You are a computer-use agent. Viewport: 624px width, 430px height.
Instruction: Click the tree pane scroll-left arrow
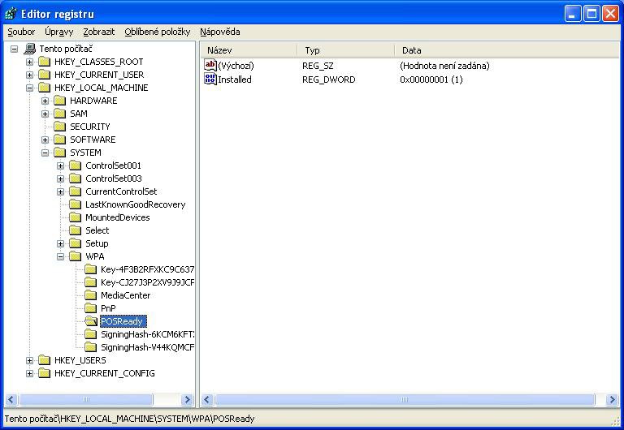tap(11, 400)
